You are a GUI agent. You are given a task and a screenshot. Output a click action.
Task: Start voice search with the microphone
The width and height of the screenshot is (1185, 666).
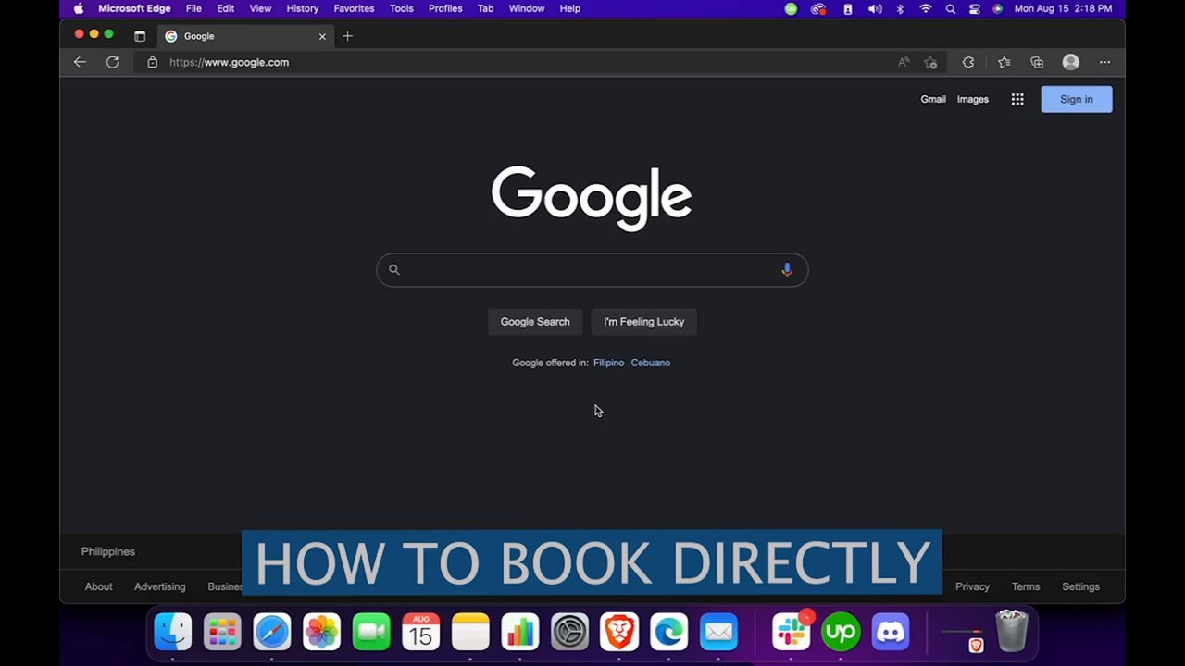coord(787,269)
